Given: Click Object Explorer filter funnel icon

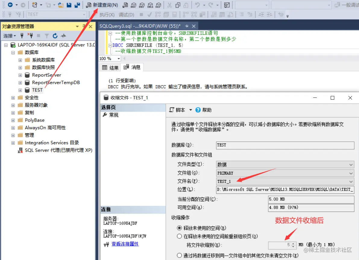Looking at the screenshot, I should 47,36.
